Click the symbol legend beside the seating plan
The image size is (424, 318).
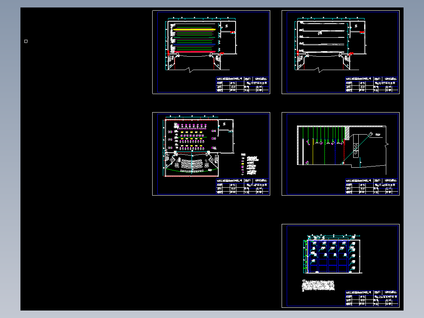pos(250,164)
